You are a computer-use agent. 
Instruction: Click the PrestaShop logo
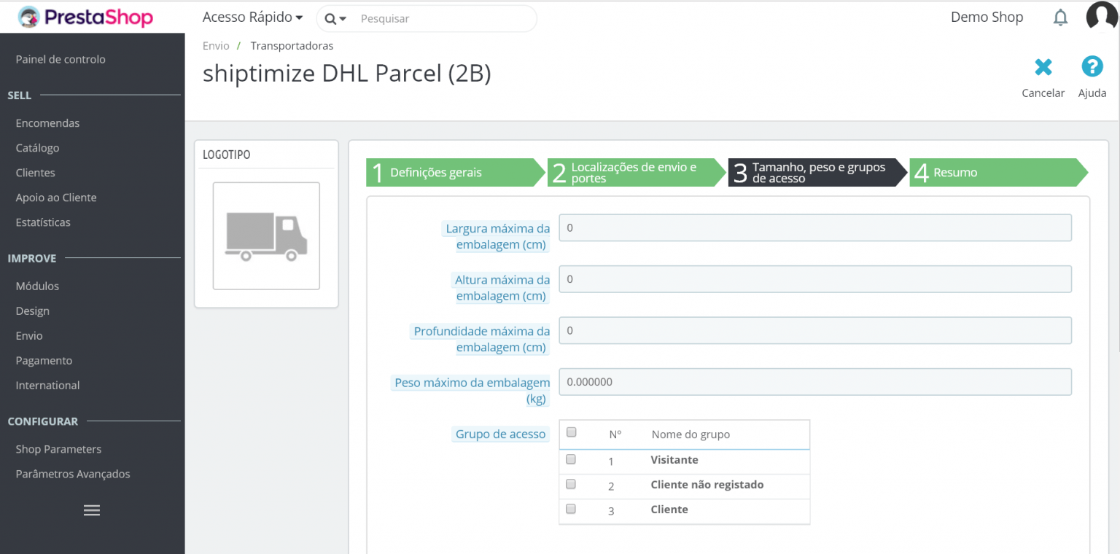click(x=85, y=17)
